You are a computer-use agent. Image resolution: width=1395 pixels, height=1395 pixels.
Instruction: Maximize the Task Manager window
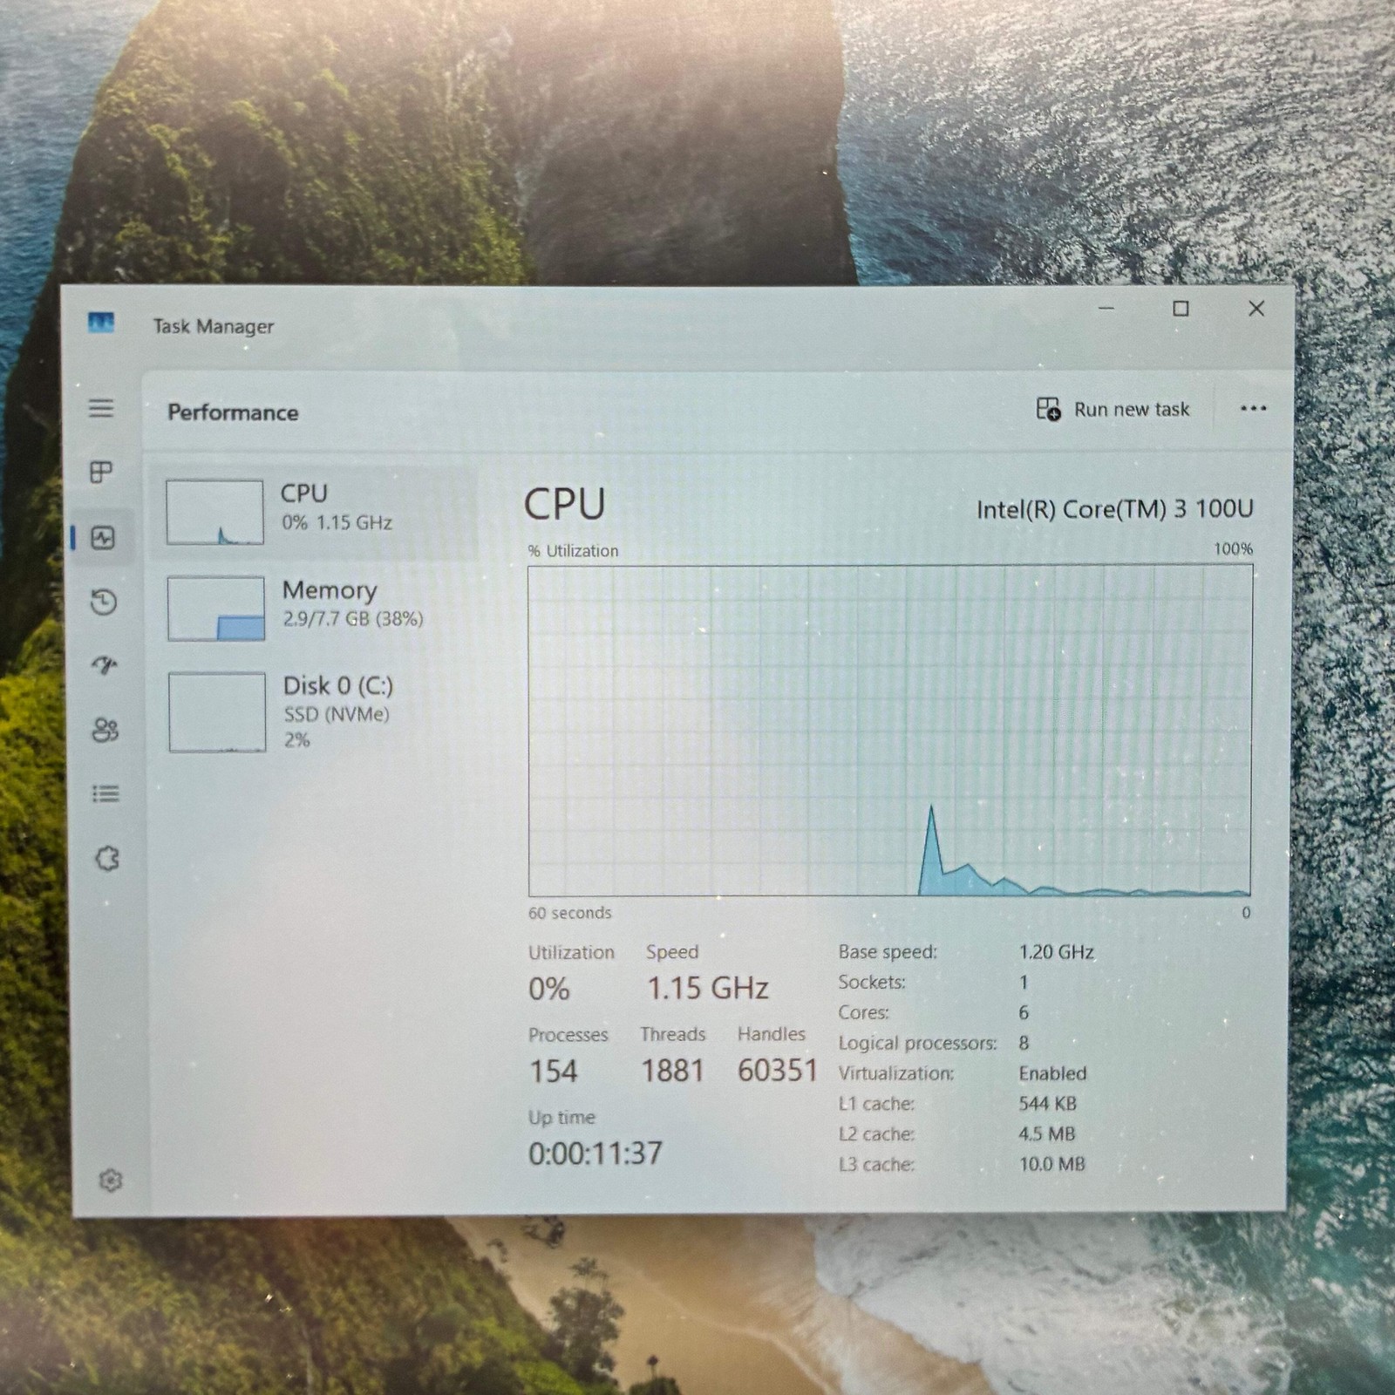pos(1181,309)
